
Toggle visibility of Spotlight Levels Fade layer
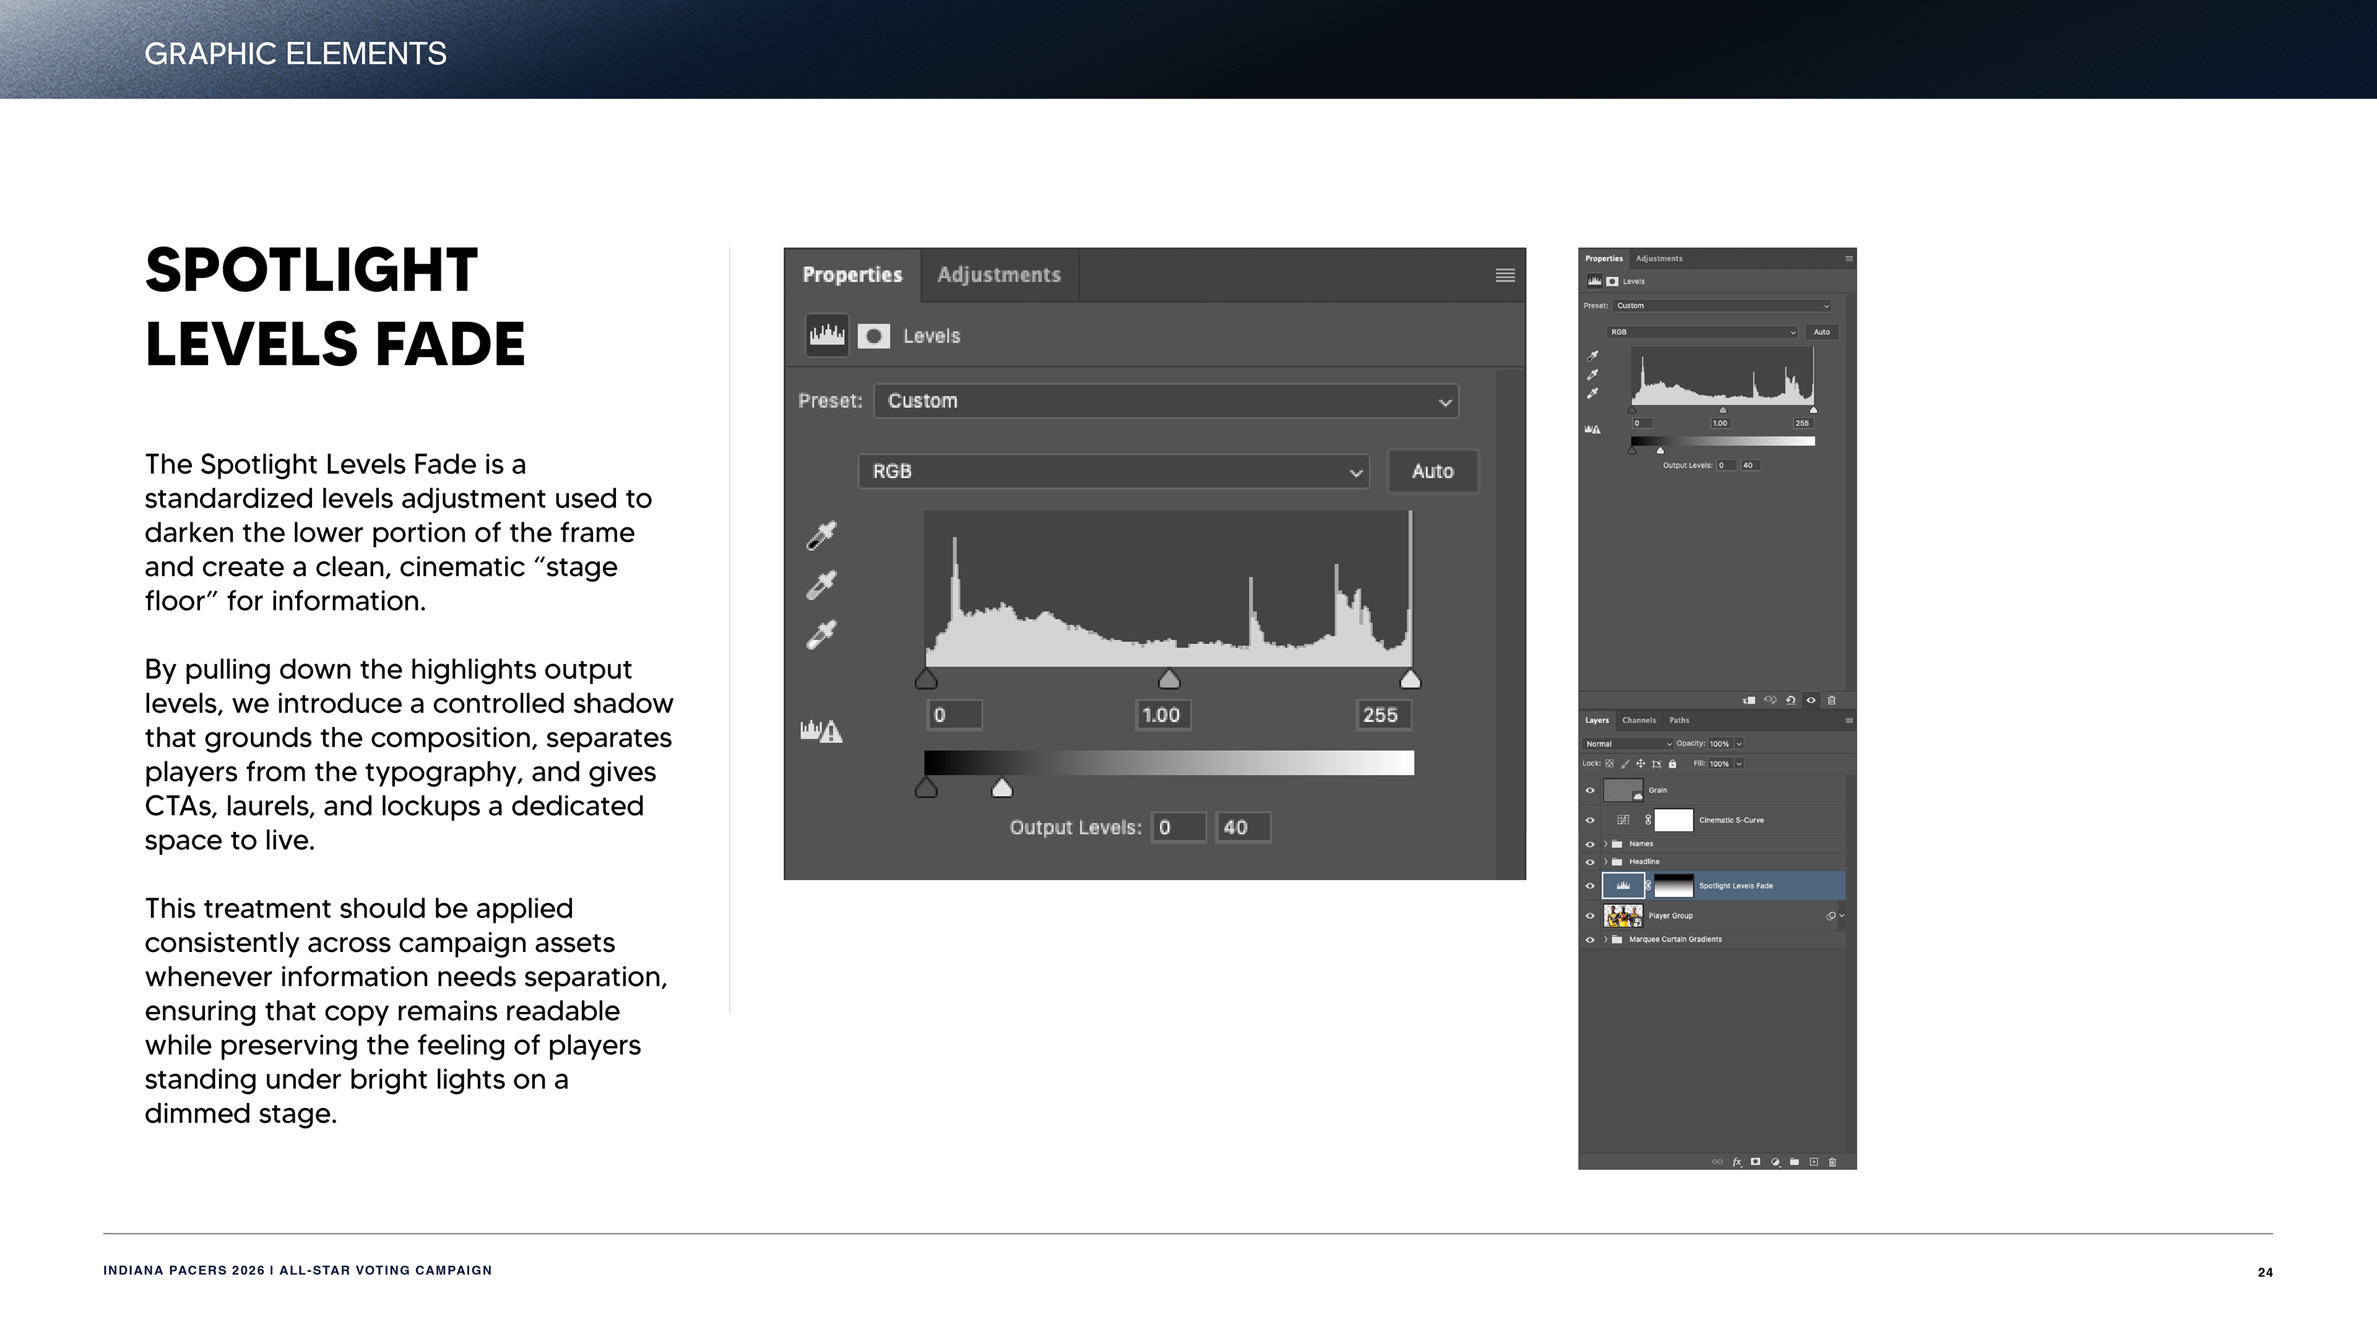click(1590, 886)
